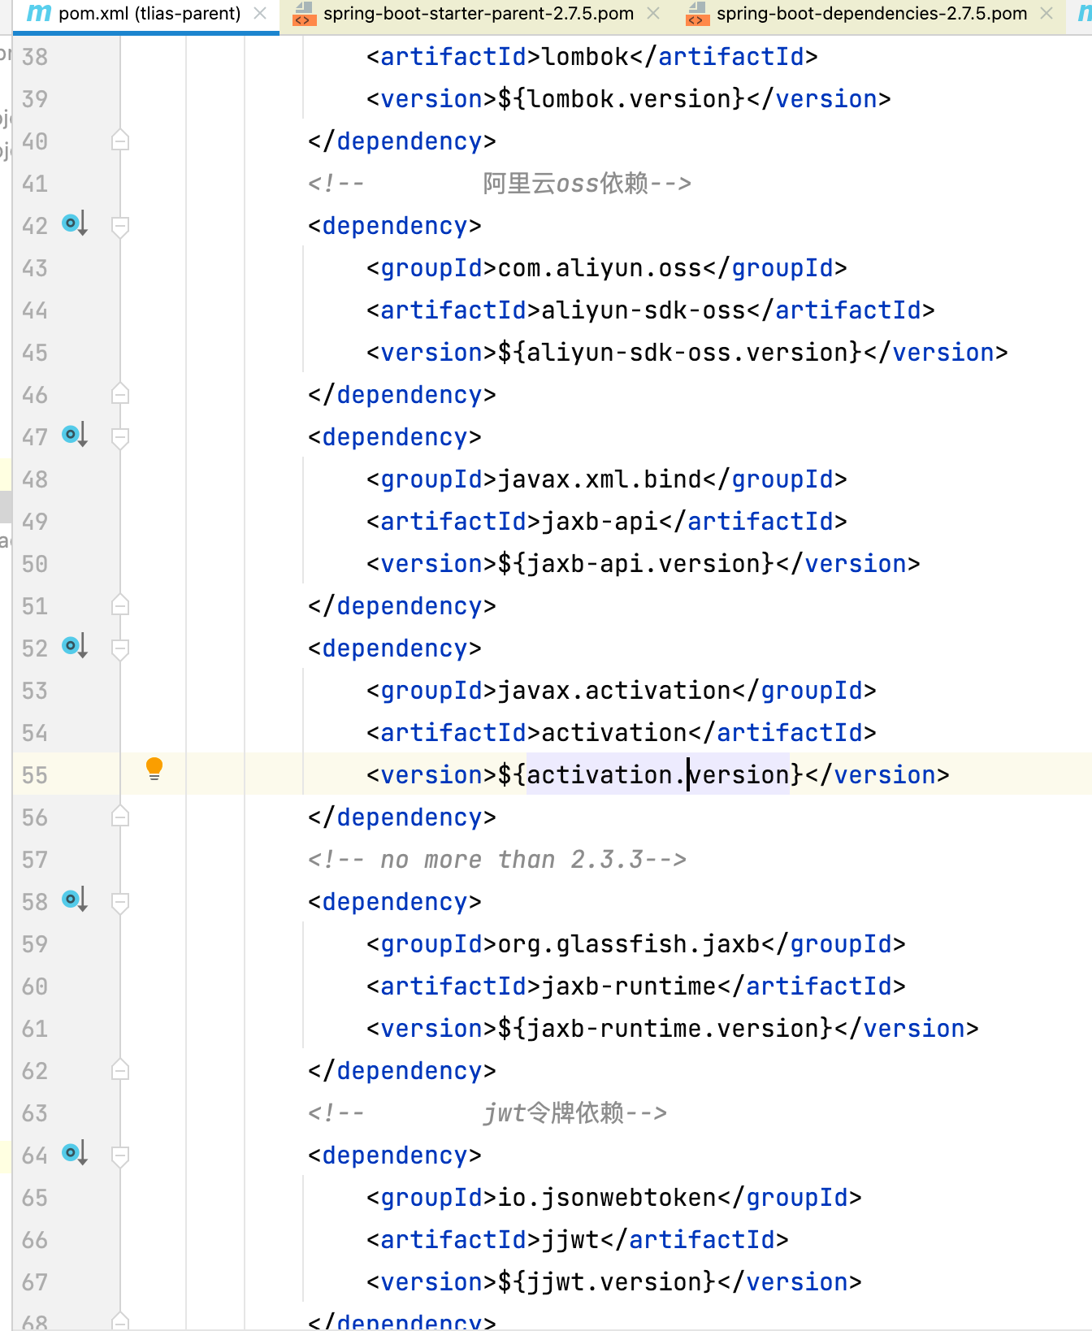
Task: Collapse the jaxb-runtime dependency block on line 58
Action: coord(120,903)
